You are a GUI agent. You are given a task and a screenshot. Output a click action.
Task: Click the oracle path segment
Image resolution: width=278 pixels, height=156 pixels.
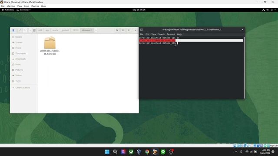55,30
